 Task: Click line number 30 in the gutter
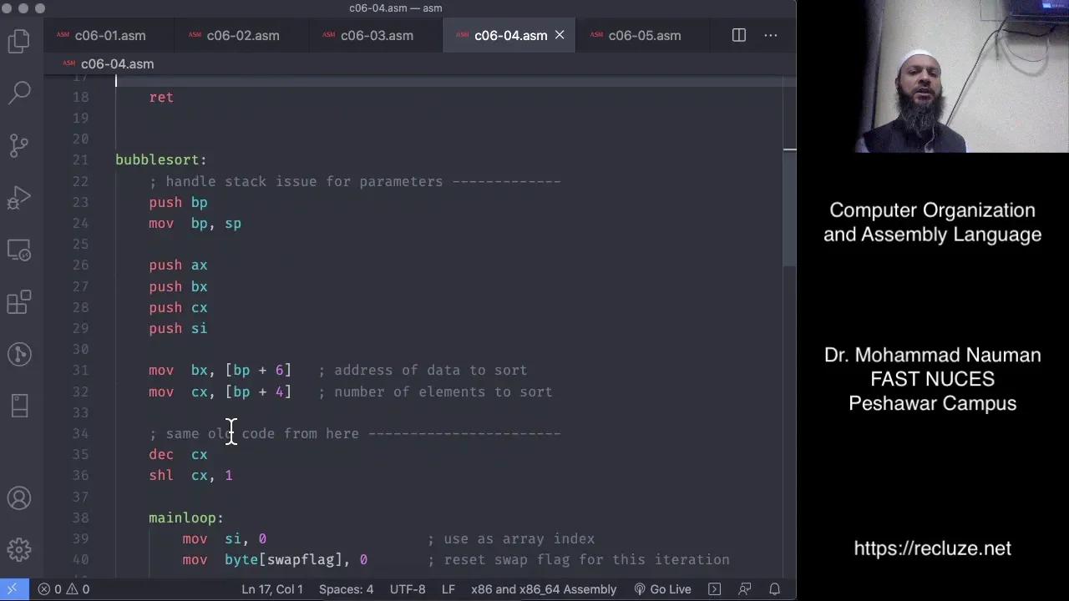pos(80,349)
